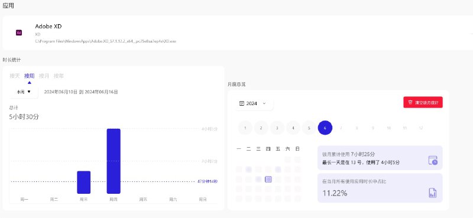Screen dimensions: 473x218
Task: Switch to the 按年 tab
Action: click(59, 76)
